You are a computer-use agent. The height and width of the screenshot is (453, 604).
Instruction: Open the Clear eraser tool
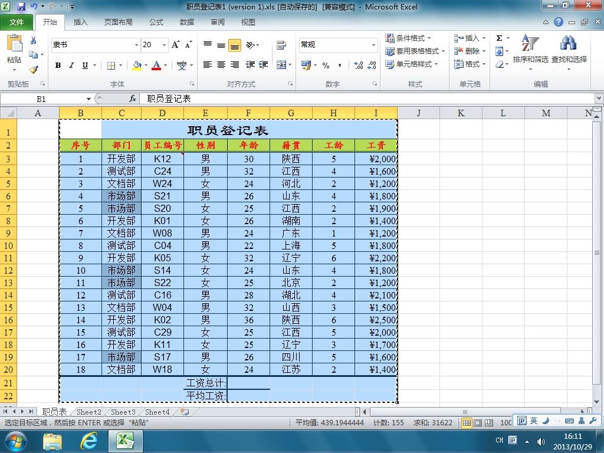point(499,64)
